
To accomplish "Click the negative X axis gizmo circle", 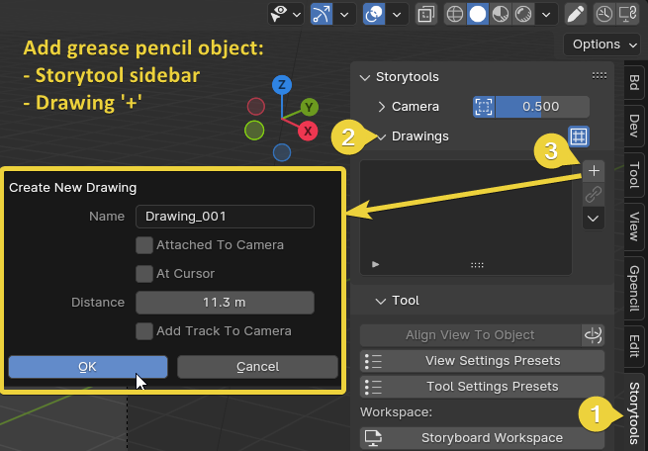I will 256,107.
